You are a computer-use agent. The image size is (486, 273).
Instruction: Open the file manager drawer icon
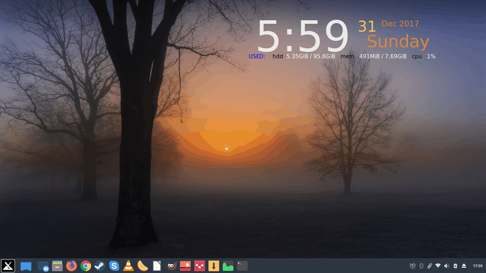[57, 266]
